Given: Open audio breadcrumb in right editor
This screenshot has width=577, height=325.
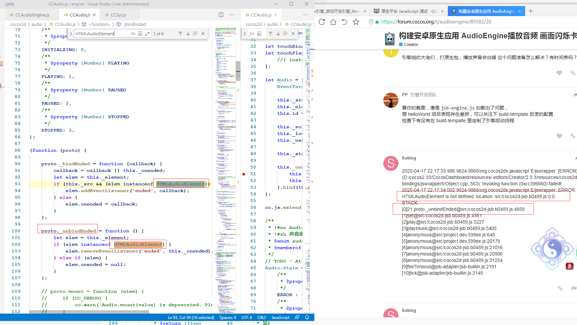Looking at the screenshot, I should [272, 24].
